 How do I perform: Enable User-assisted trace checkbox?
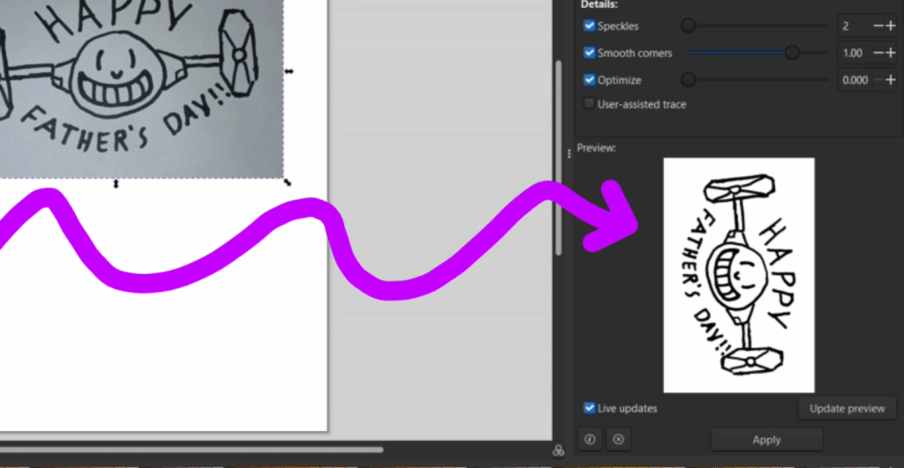click(590, 104)
